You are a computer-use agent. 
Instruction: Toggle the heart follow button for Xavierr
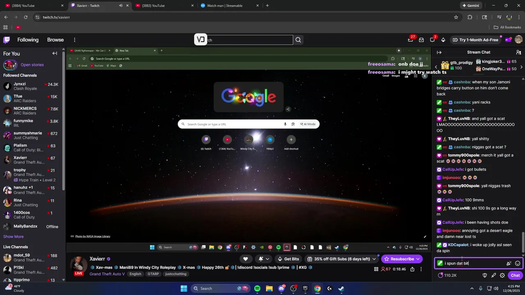(x=245, y=259)
